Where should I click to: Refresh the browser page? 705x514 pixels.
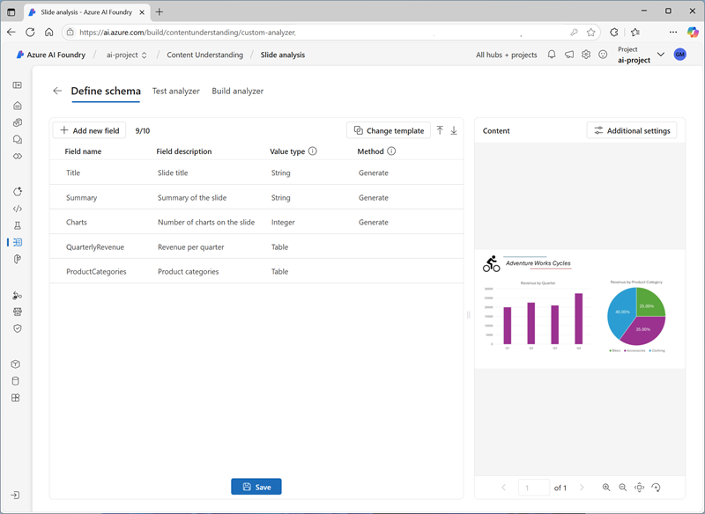pos(30,33)
